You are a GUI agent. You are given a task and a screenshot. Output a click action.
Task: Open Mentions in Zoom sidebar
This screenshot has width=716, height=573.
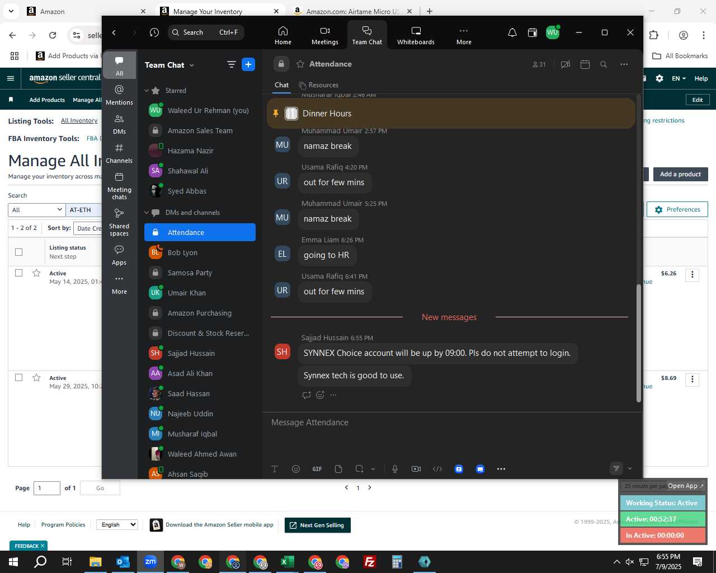click(119, 95)
